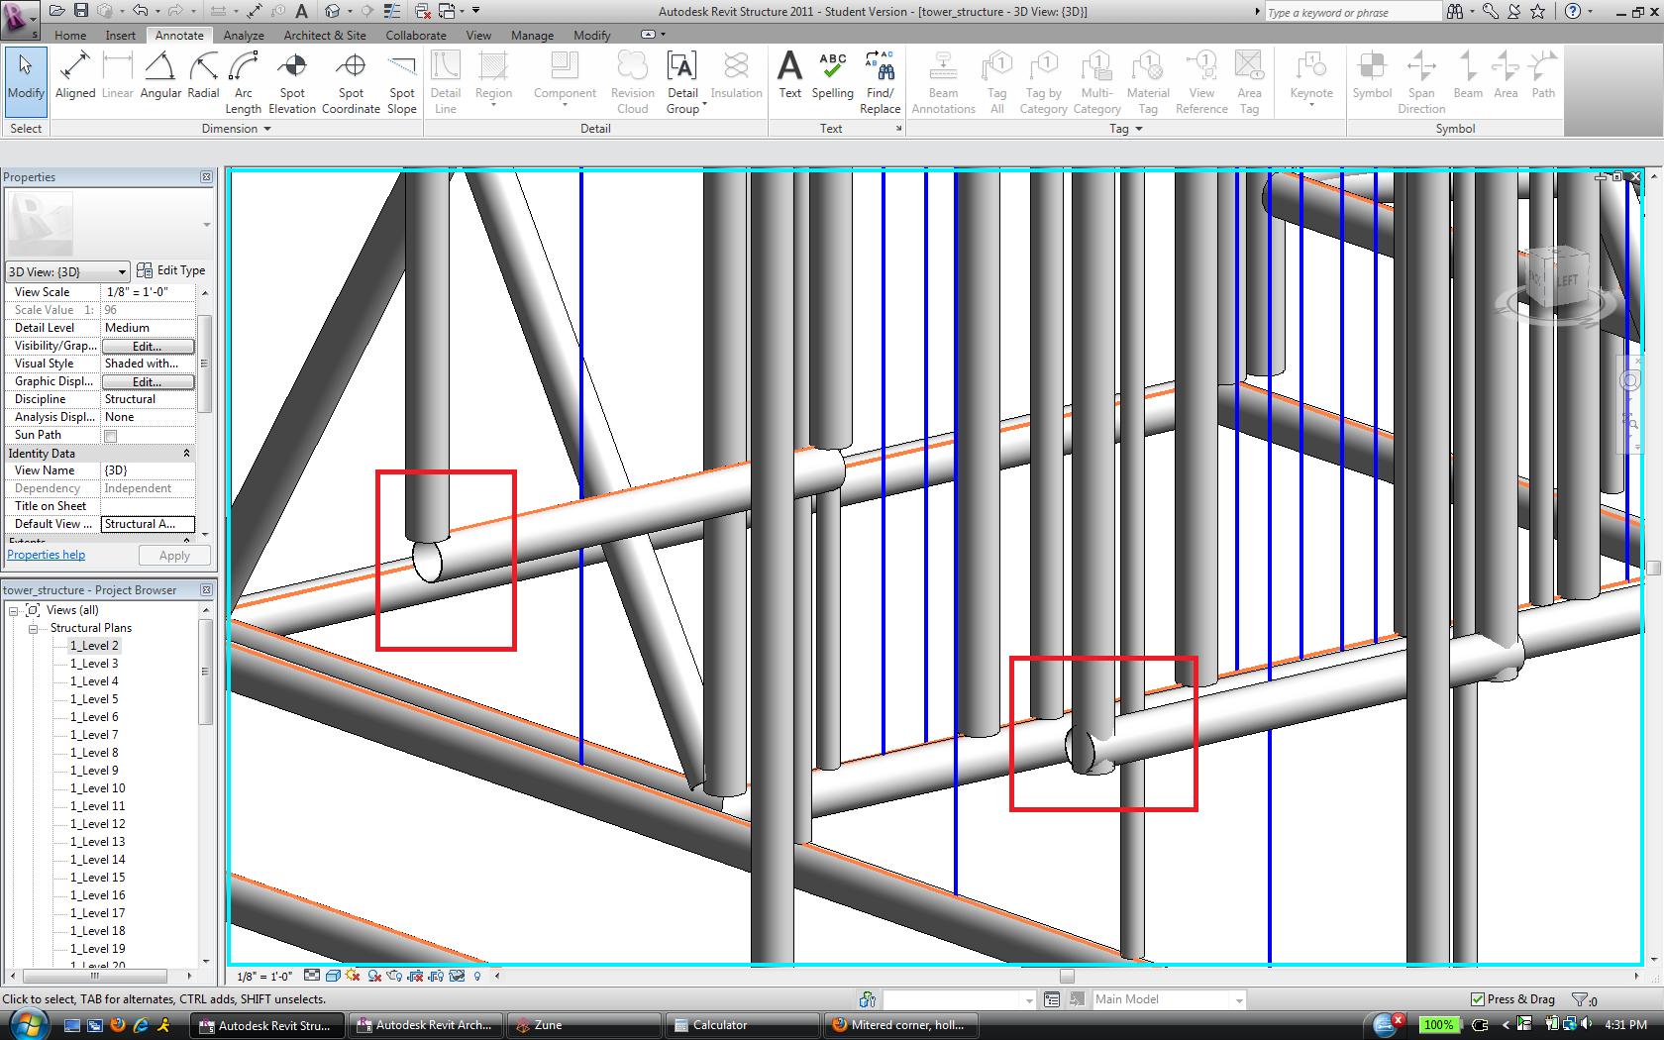Toggle the Sun Path checkbox

point(111,436)
